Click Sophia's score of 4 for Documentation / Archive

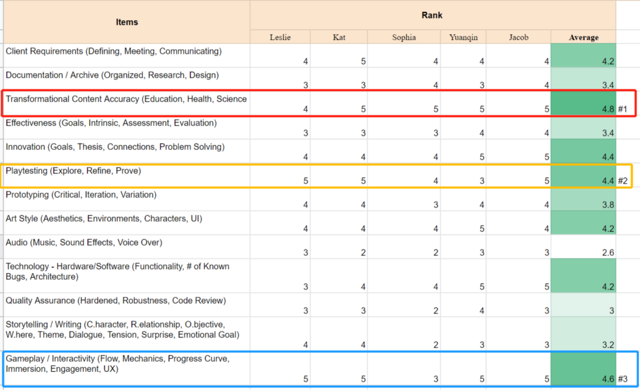(x=404, y=79)
